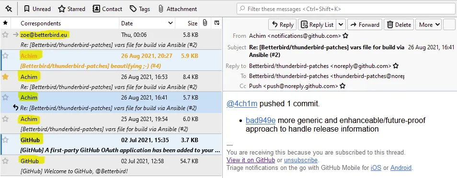The height and width of the screenshot is (178, 457).
Task: Star the zoe@betterbird.eu message
Action: pos(5,34)
